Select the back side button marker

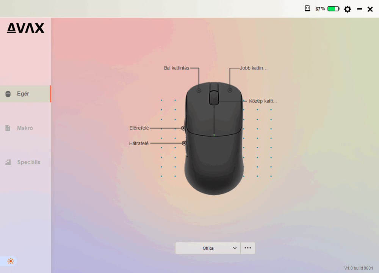coord(184,143)
